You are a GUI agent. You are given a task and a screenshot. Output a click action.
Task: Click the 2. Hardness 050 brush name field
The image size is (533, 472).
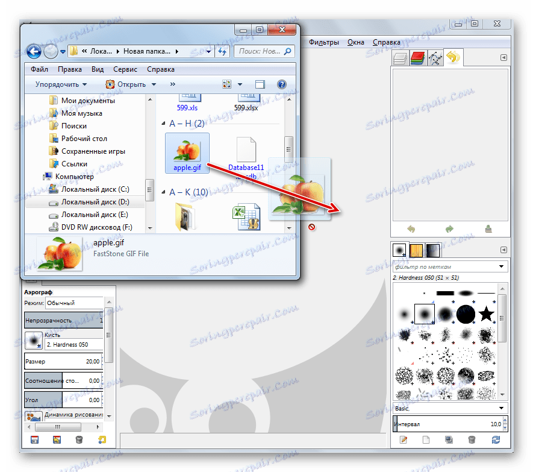point(73,344)
